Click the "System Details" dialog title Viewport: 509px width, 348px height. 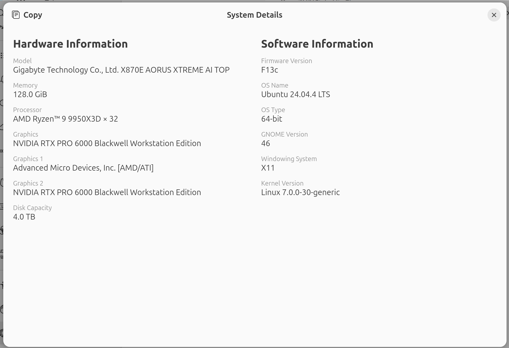coord(254,15)
